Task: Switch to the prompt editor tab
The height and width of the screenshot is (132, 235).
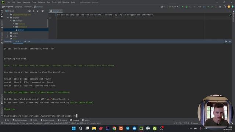Action: tap(56, 11)
